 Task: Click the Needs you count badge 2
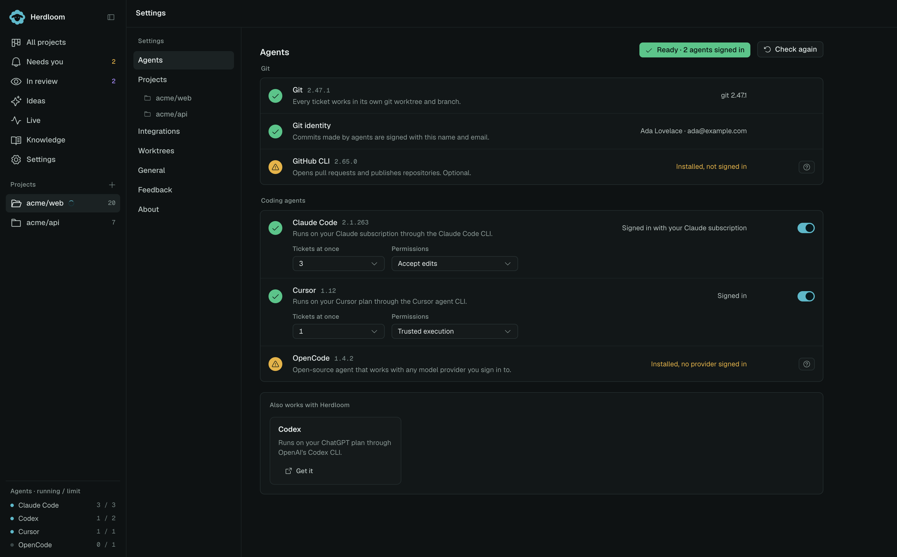pyautogui.click(x=114, y=62)
